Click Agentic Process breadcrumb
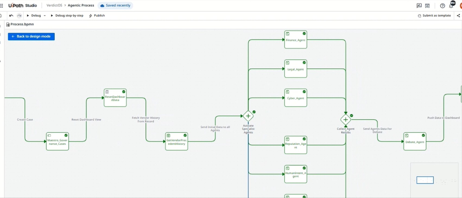 [81, 5]
